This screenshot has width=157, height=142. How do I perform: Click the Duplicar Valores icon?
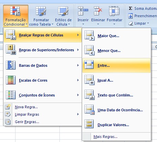pyautogui.click(x=89, y=124)
